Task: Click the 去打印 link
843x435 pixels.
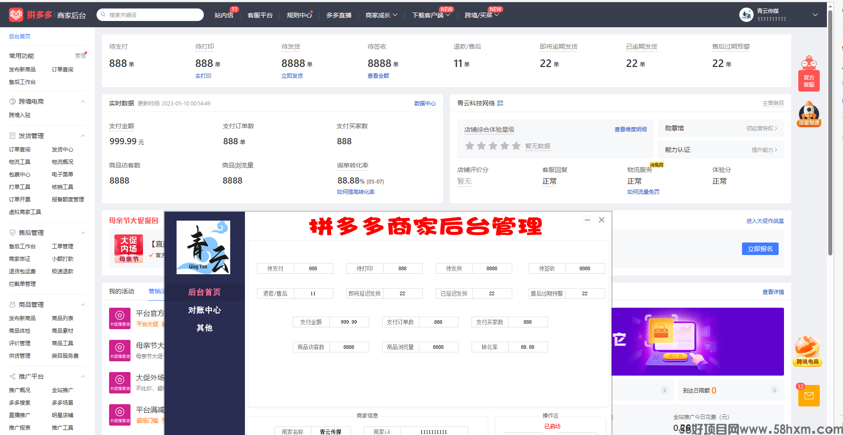Action: pyautogui.click(x=203, y=76)
